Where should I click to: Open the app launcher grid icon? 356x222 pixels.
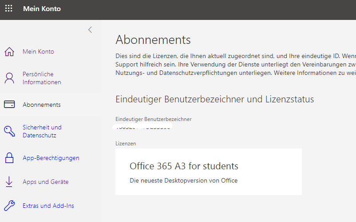pyautogui.click(x=8, y=8)
